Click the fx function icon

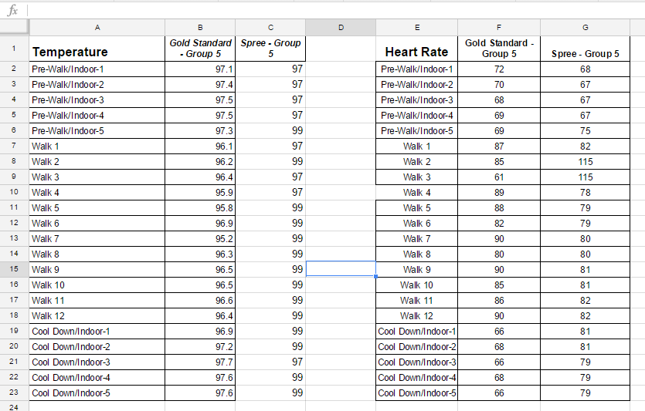(x=12, y=11)
